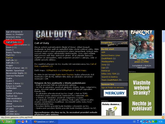Open Neverwinter Nights (8) link
The image size is (165, 124).
click(16, 73)
